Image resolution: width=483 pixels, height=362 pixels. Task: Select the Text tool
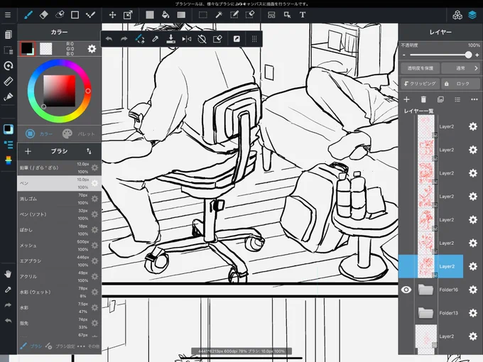click(303, 15)
